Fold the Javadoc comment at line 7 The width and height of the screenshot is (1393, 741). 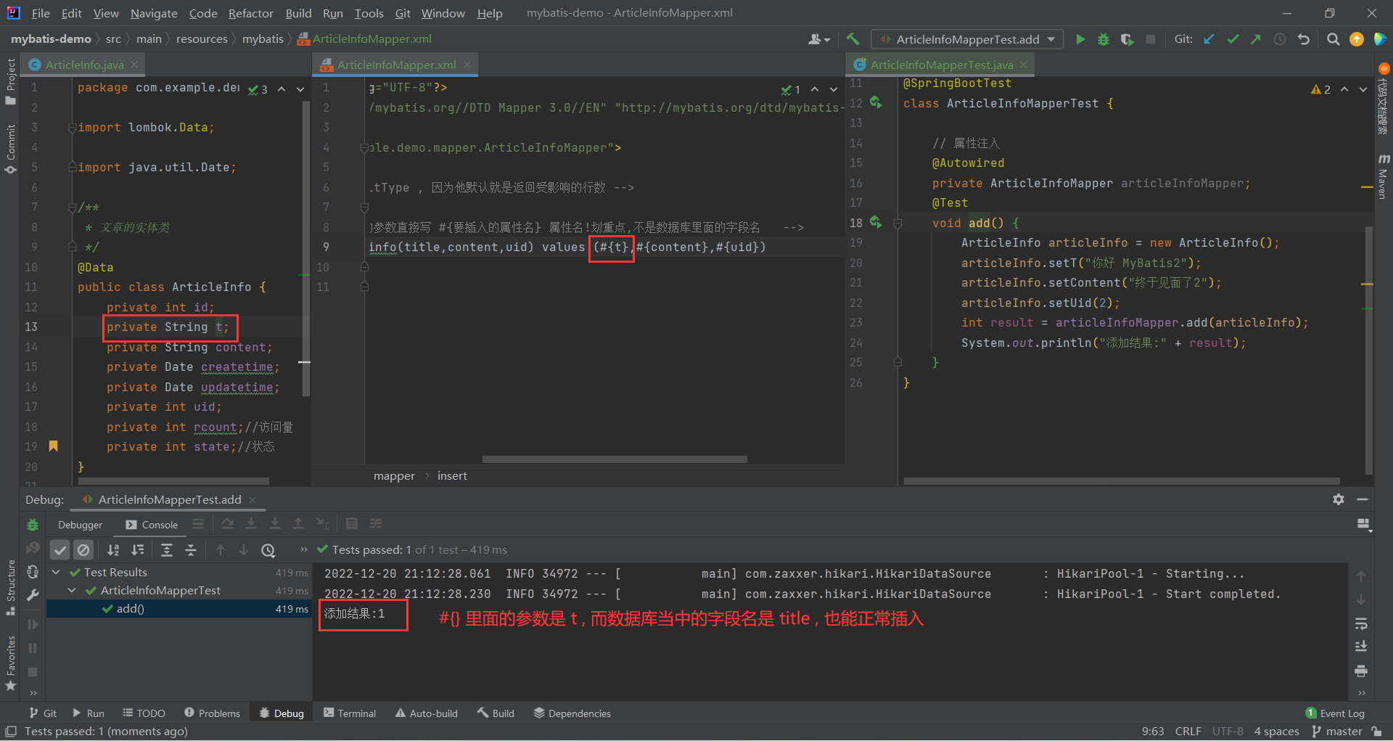(x=72, y=208)
